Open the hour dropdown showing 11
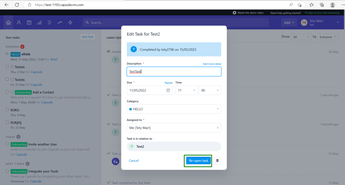This screenshot has height=185, width=345. (x=186, y=90)
